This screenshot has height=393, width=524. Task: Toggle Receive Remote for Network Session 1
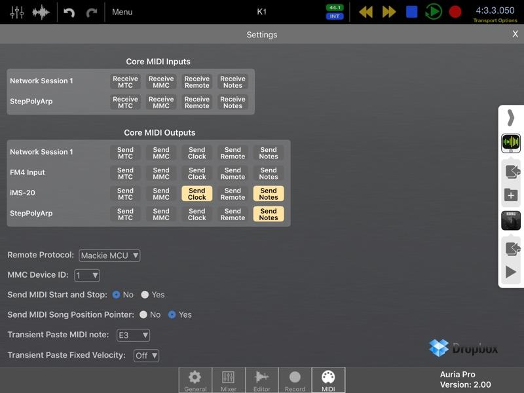pos(197,82)
